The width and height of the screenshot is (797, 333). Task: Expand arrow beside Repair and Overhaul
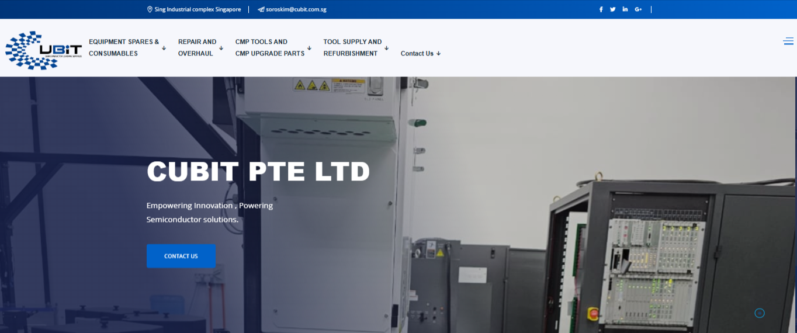click(x=221, y=48)
